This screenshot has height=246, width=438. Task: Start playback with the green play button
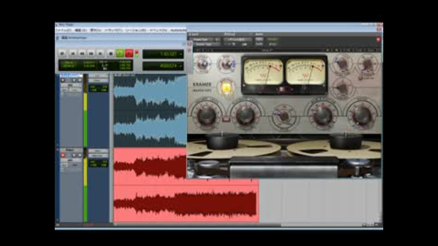[x=120, y=53]
